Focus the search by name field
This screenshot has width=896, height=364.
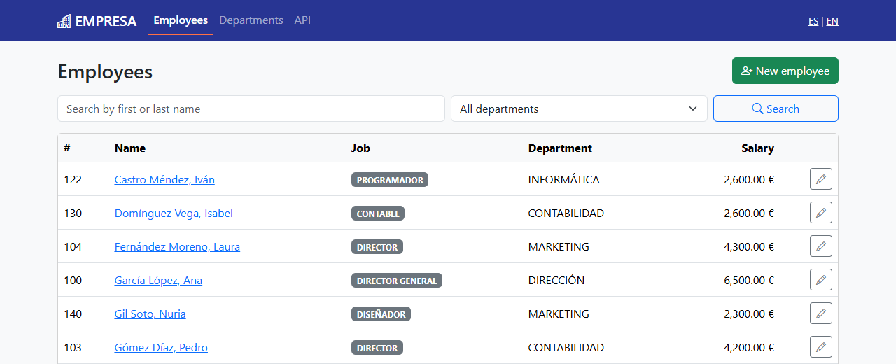(251, 108)
